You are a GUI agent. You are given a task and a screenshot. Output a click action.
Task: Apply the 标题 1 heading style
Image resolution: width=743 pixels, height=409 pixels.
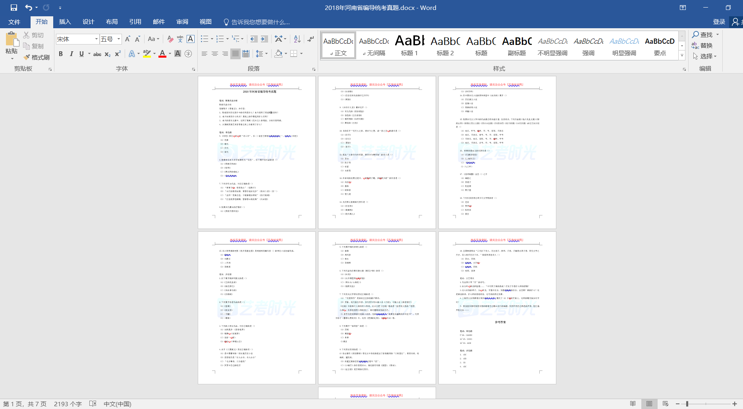pyautogui.click(x=409, y=45)
